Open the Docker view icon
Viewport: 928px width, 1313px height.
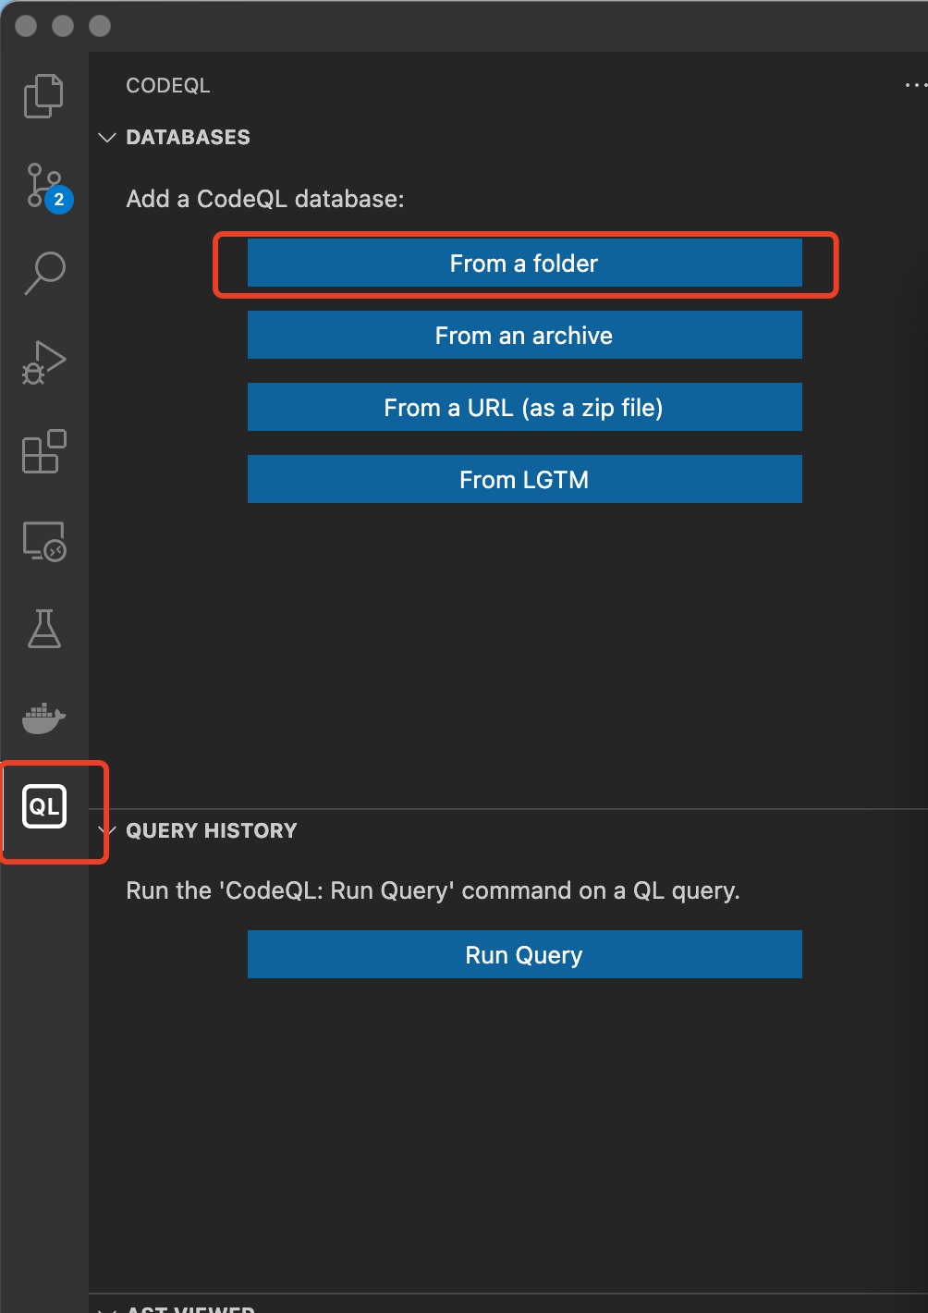(44, 718)
